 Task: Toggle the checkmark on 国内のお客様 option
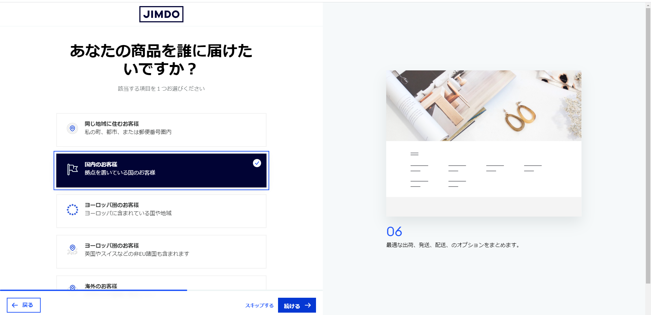pos(257,163)
